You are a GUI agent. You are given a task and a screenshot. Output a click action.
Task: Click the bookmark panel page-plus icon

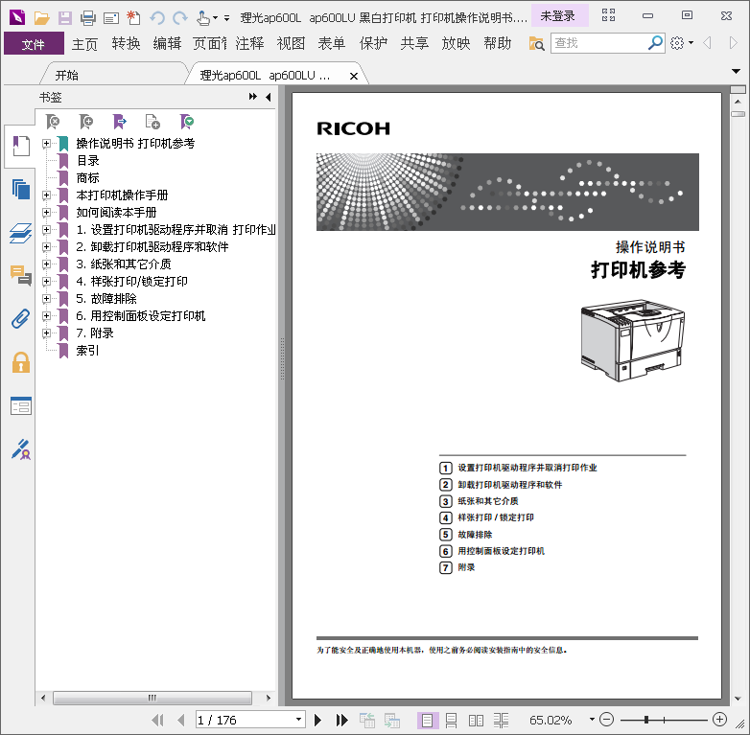(152, 122)
